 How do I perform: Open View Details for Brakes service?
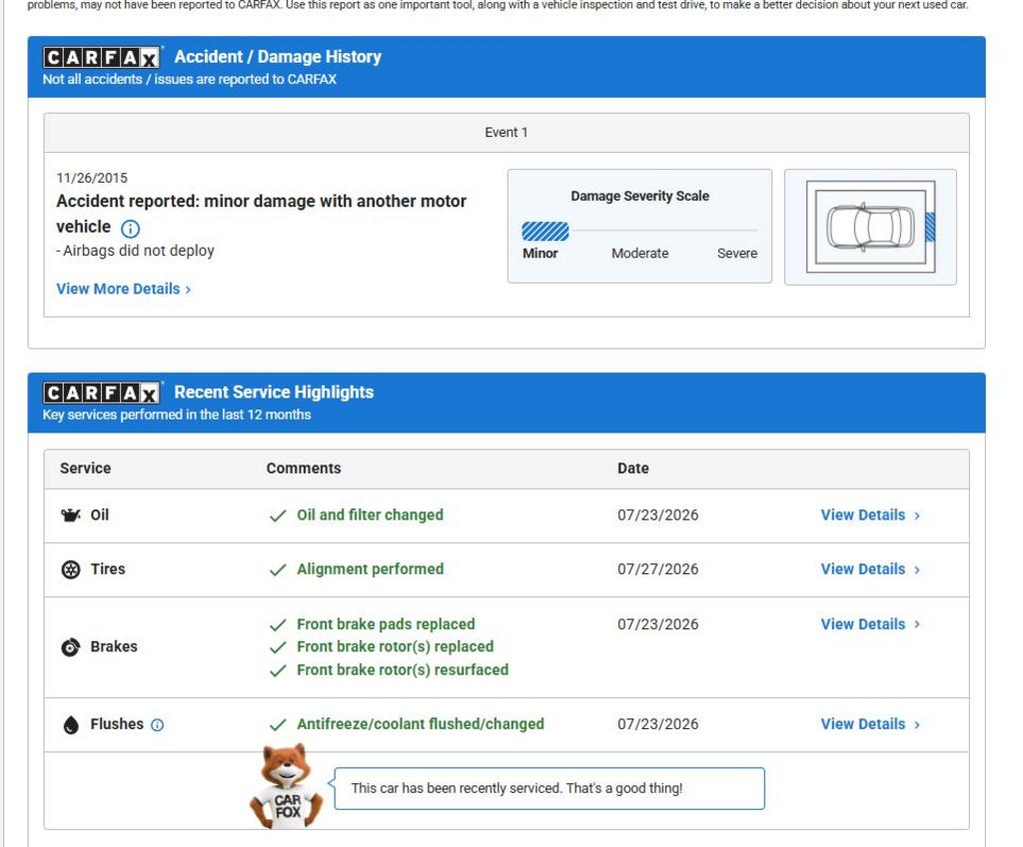pyautogui.click(x=870, y=624)
